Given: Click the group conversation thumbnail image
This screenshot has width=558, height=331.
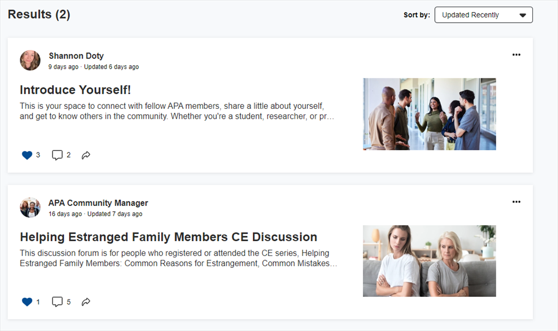Looking at the screenshot, I should [x=429, y=114].
